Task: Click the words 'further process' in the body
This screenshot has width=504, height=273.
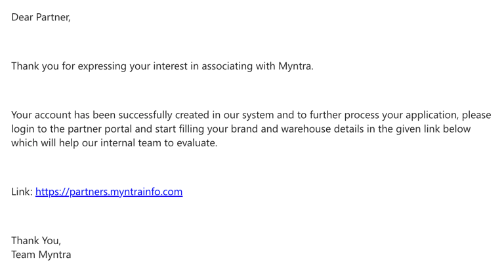Action: pyautogui.click(x=337, y=115)
